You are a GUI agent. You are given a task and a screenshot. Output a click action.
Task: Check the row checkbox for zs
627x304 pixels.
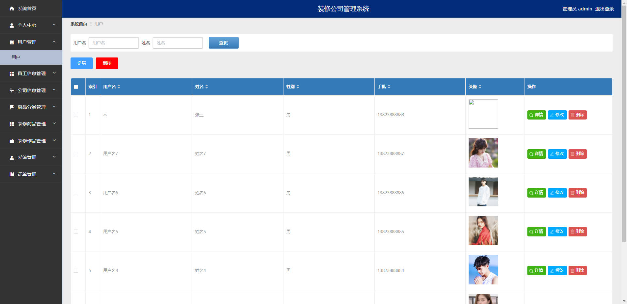point(76,115)
